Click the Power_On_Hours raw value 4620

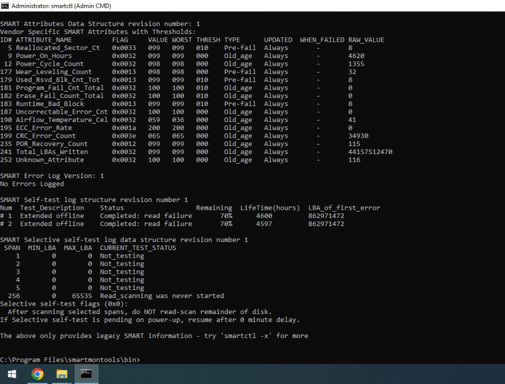356,56
